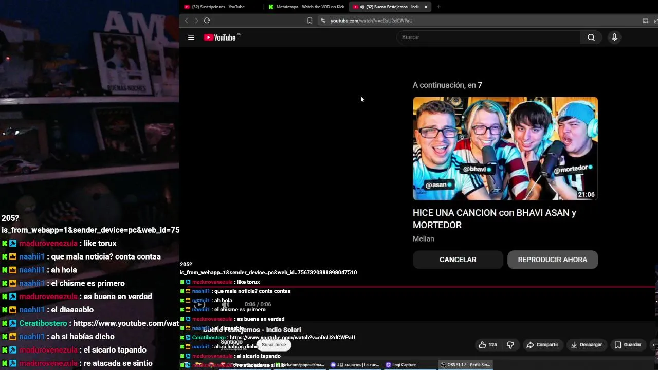Screen dimensions: 658x370
Task: Dislike the video with thumbs down
Action: pyautogui.click(x=510, y=345)
